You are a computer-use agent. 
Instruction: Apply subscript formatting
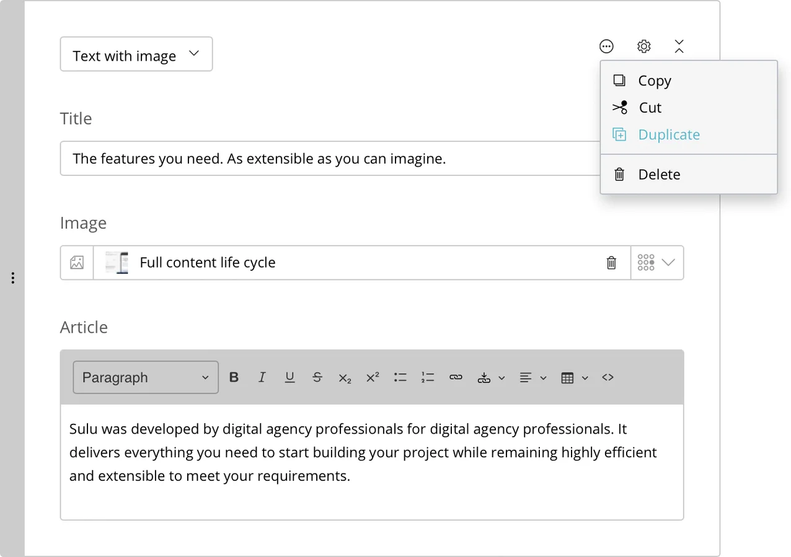345,378
